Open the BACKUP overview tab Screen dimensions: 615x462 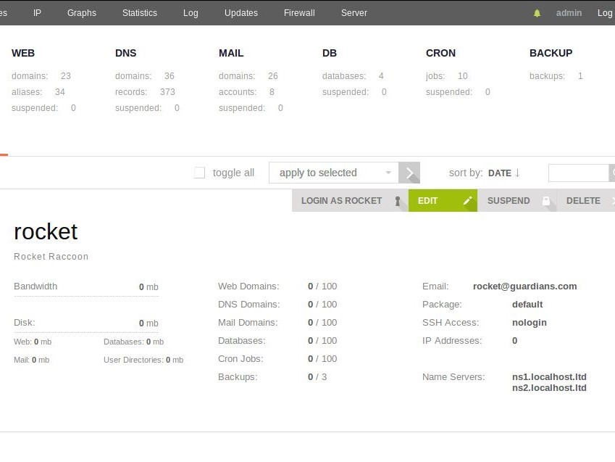click(551, 53)
